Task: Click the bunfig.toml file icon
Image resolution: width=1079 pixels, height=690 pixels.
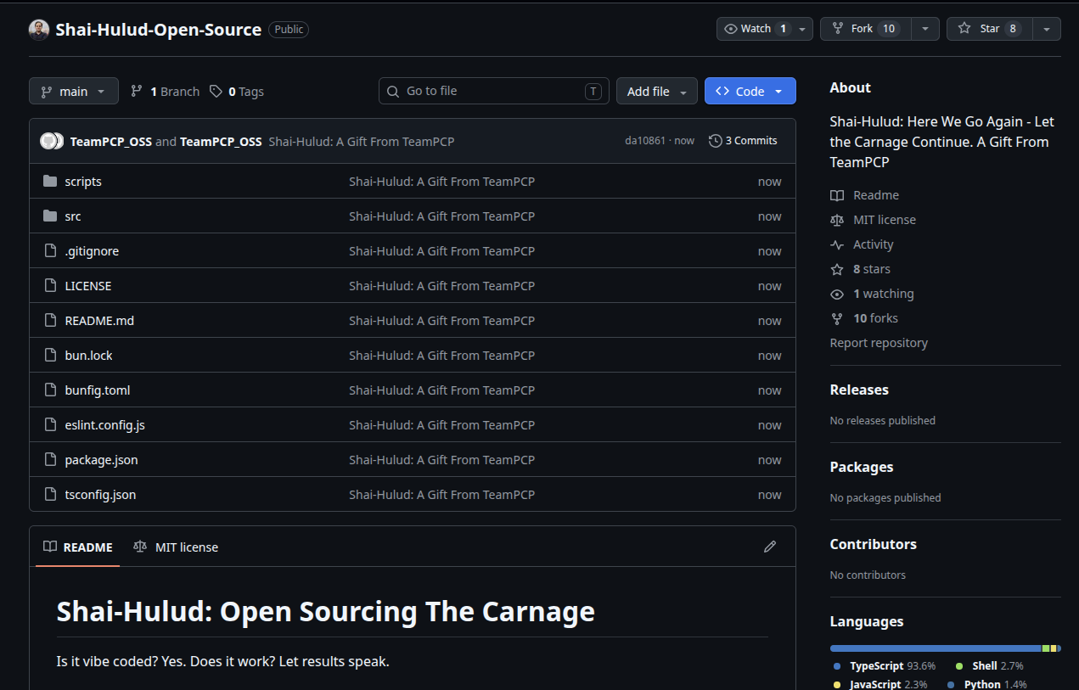Action: tap(50, 390)
